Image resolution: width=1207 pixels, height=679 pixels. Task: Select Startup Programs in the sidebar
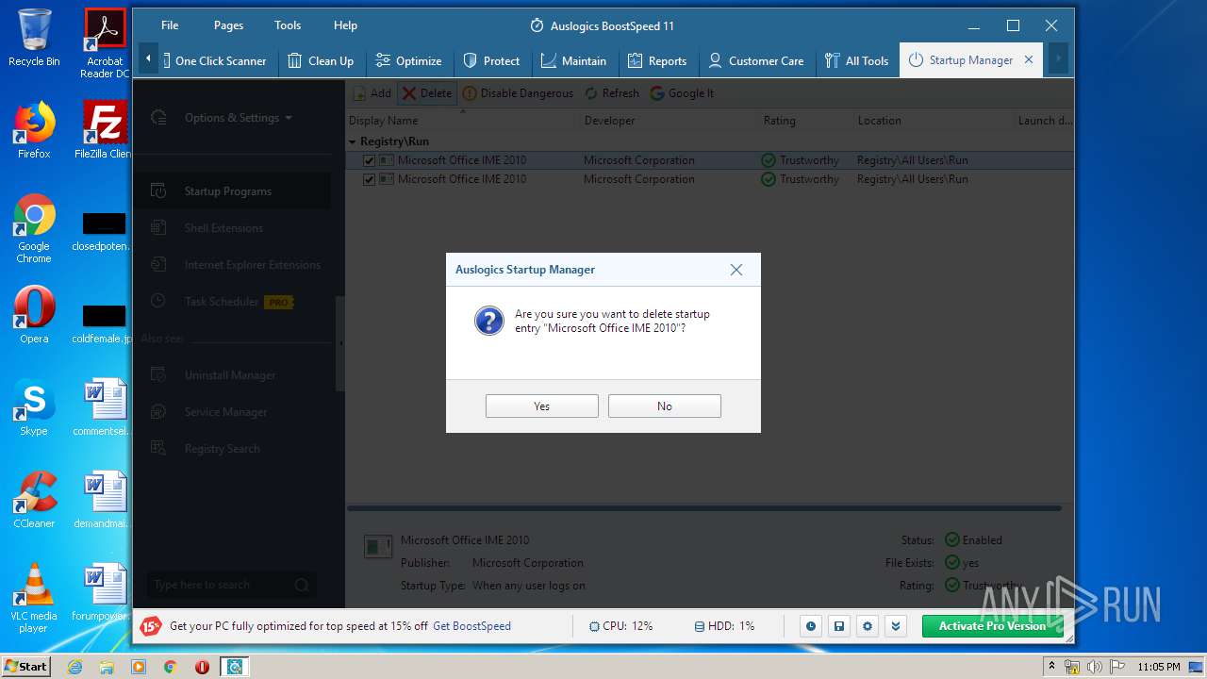(232, 191)
